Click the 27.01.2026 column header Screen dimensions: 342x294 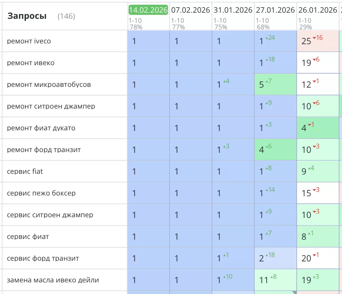275,10
